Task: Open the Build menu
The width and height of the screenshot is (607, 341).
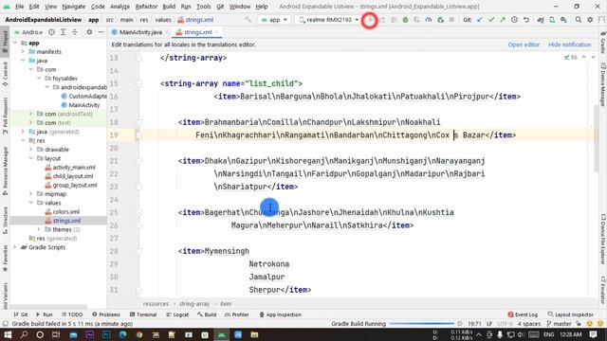Action: coord(169,7)
